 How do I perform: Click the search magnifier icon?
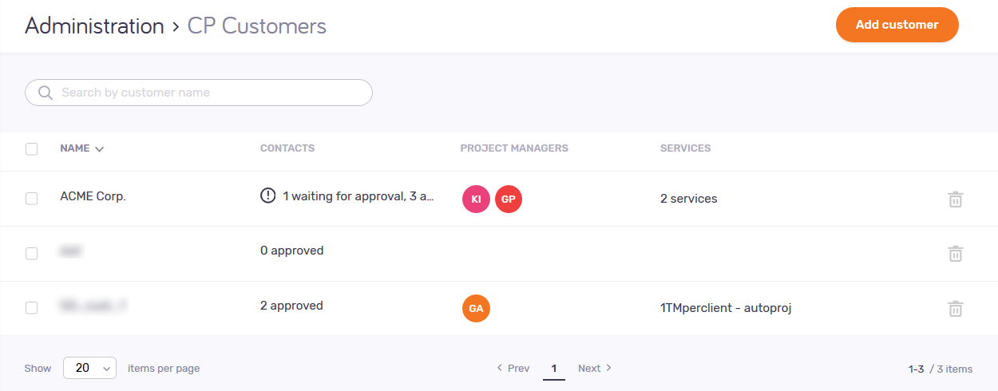[x=45, y=93]
